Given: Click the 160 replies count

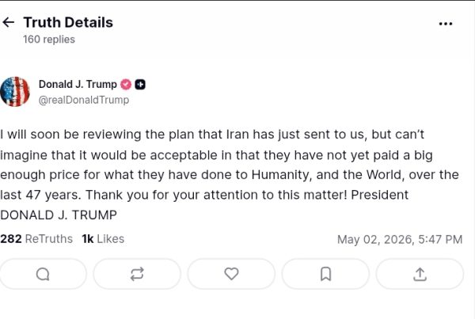Looking at the screenshot, I should point(49,40).
